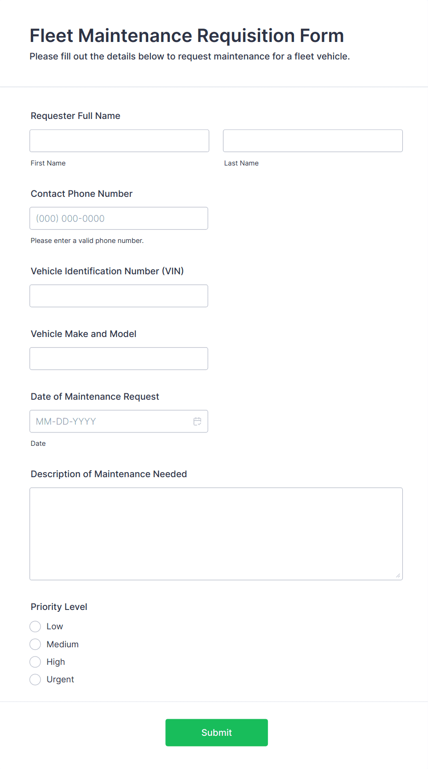Focus the First Name input field
Image resolution: width=428 pixels, height=769 pixels.
coord(119,141)
